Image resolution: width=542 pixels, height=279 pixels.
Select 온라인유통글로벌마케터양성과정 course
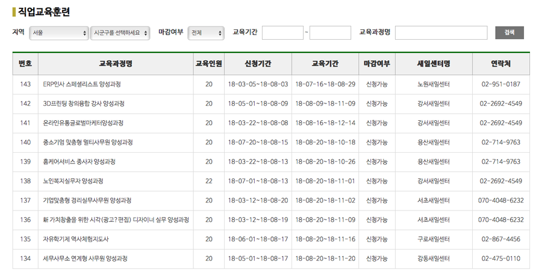(83, 123)
